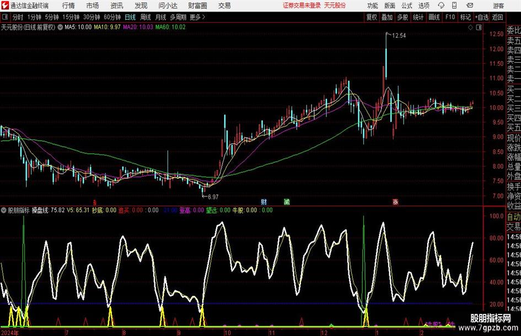Open the 交易 menu
Image resolution: width=521 pixels, height=336 pixels.
pos(224,6)
